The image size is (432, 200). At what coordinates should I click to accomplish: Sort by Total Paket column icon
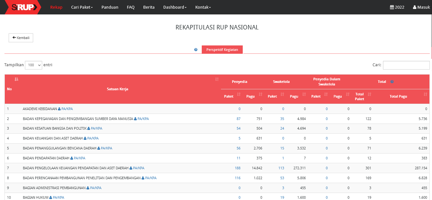pyautogui.click(x=370, y=94)
